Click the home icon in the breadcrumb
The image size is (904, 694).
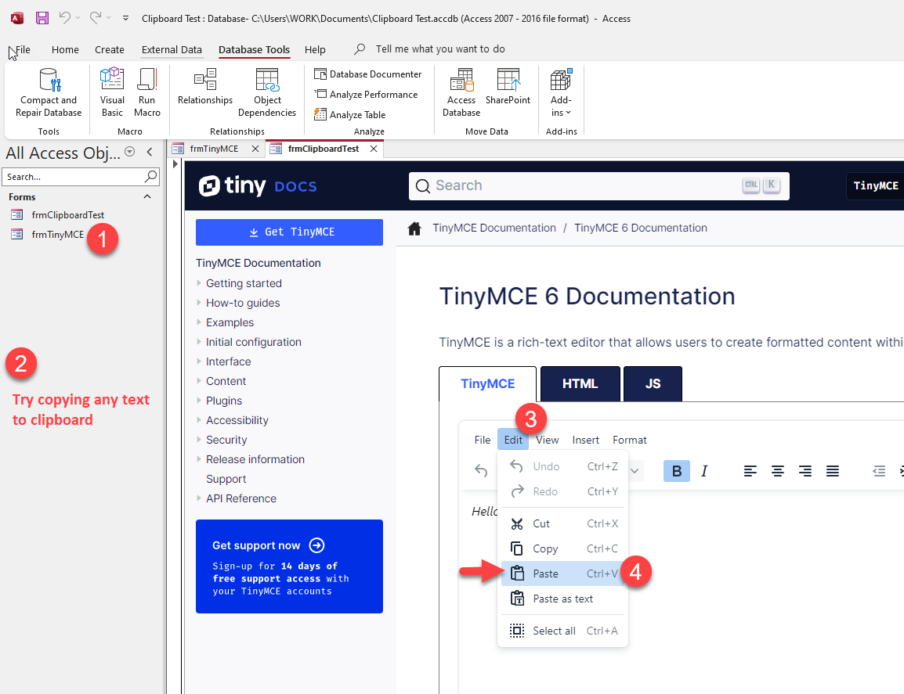click(x=414, y=228)
